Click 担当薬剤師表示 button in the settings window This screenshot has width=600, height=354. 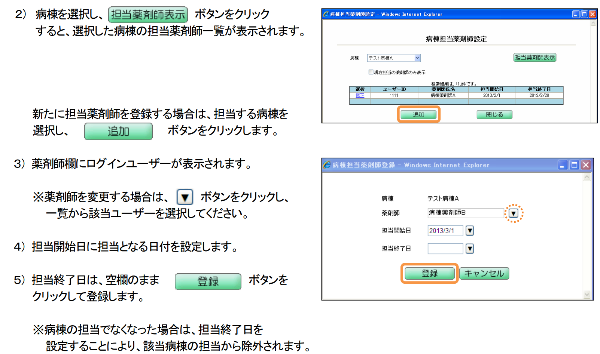pos(534,58)
